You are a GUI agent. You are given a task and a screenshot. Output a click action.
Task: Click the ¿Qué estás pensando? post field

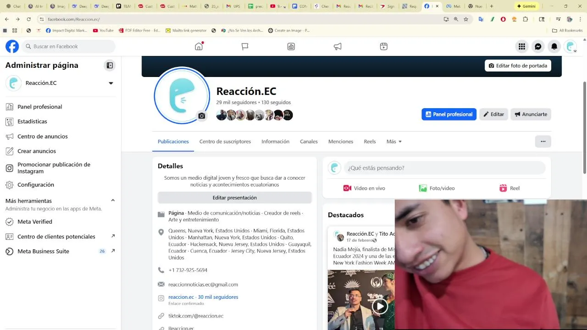coord(444,168)
